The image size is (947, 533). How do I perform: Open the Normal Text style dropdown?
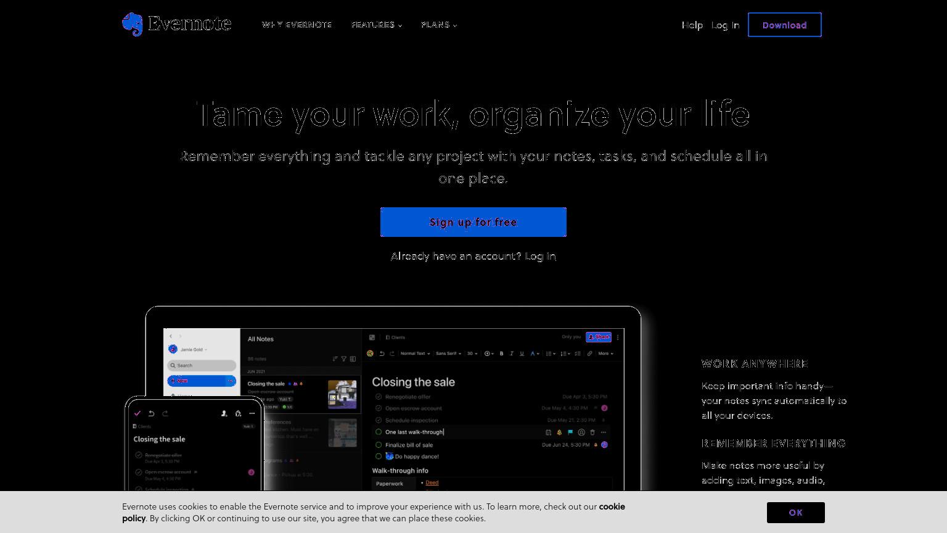click(x=415, y=353)
